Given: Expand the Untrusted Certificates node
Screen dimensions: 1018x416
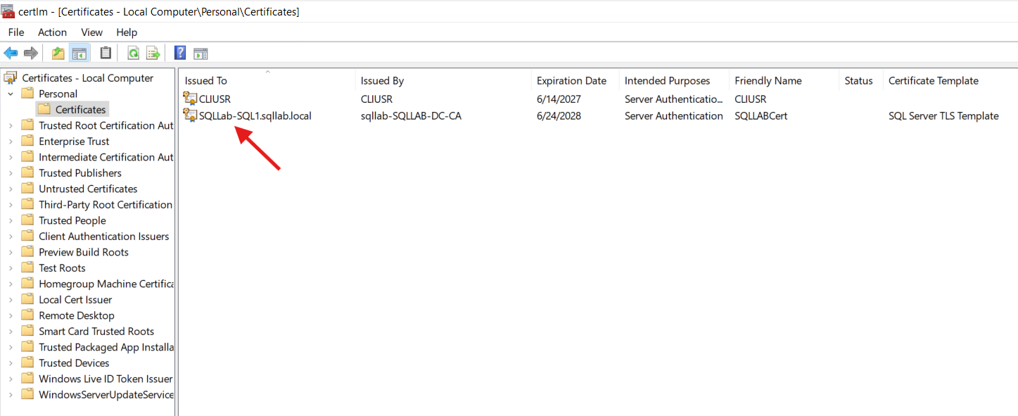Looking at the screenshot, I should [11, 189].
